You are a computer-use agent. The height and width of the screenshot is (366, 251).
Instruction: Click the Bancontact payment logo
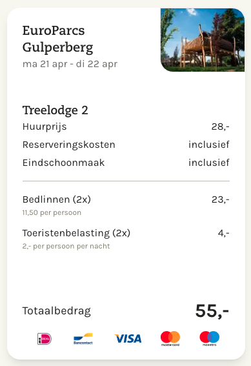[83, 339]
